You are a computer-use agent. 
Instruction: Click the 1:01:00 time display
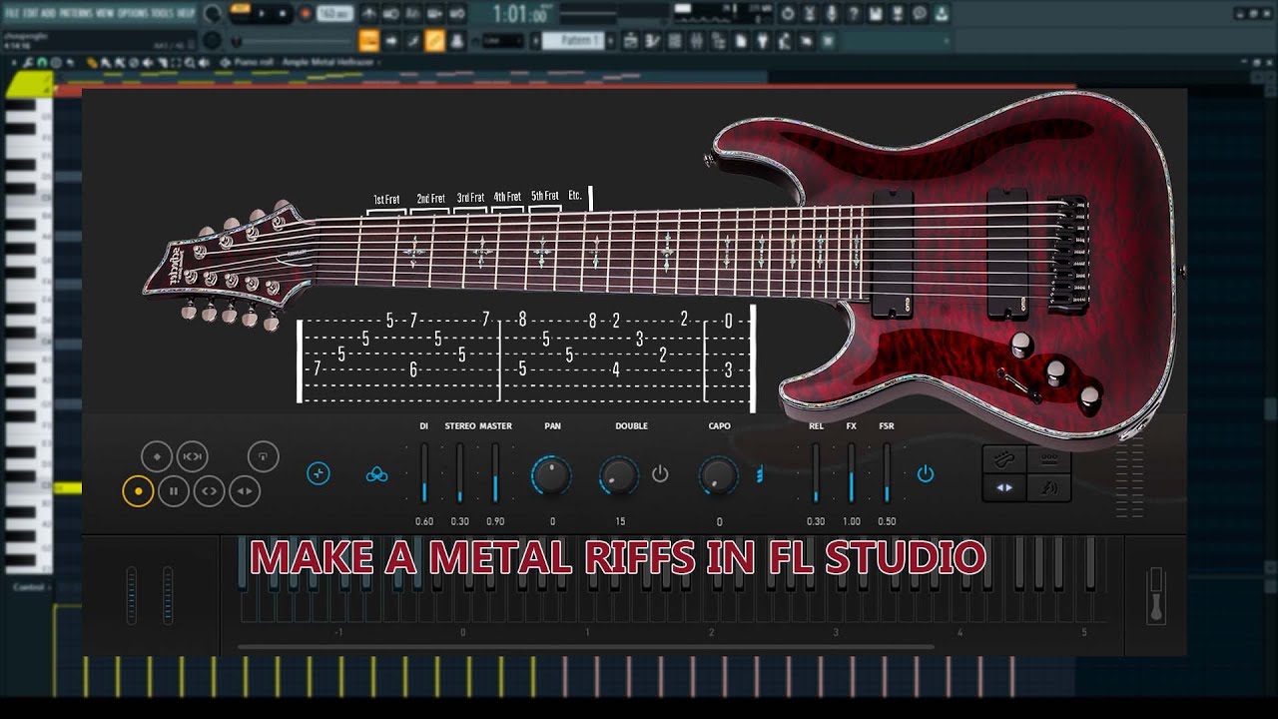pos(519,14)
